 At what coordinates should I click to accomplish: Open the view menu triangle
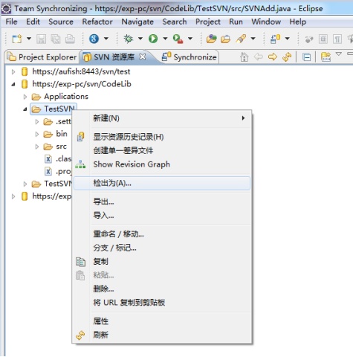tap(339, 54)
